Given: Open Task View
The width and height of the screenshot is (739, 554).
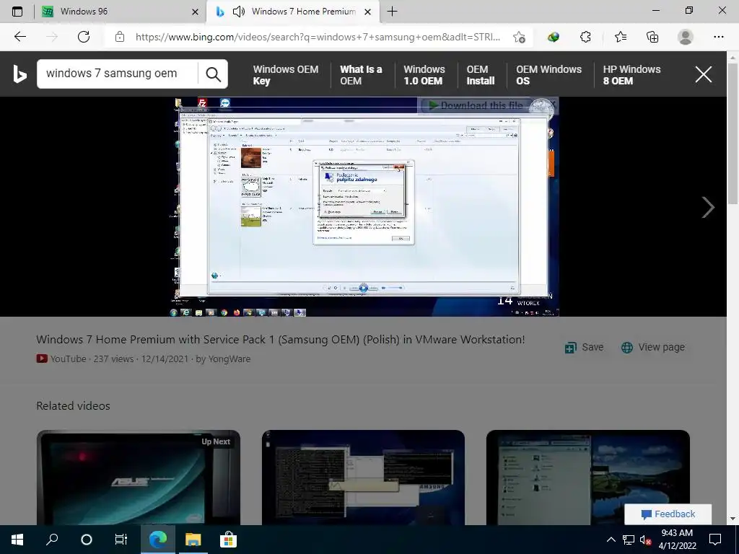Looking at the screenshot, I should coord(121,540).
